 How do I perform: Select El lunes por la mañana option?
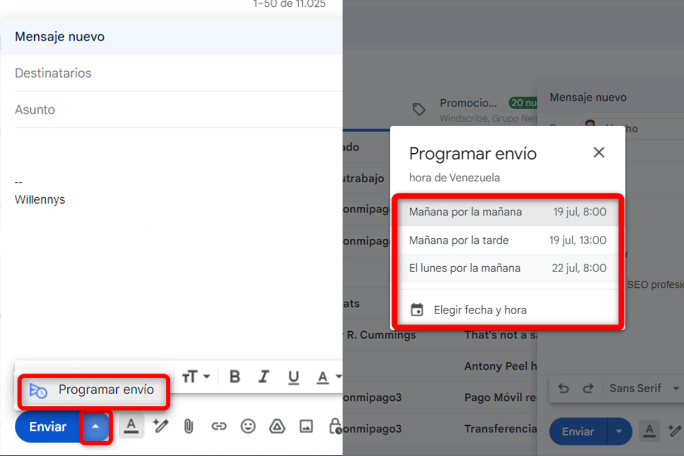[507, 268]
